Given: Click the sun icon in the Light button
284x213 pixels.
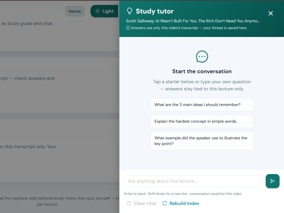Looking at the screenshot, I should [x=98, y=11].
